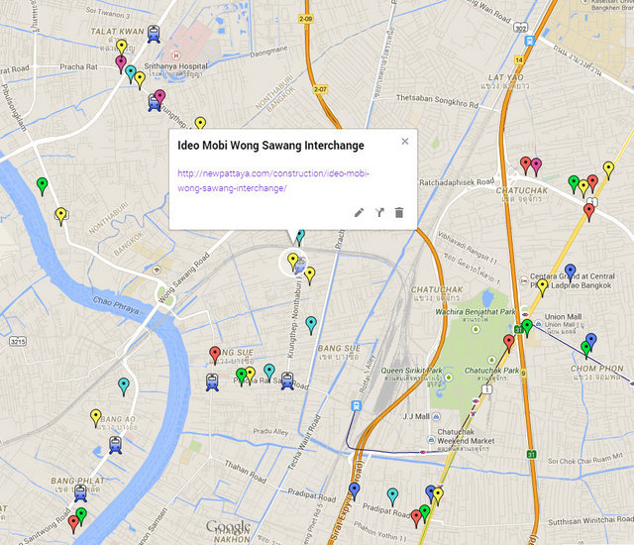Select the green marker west of the river
Screen dimensions: 634x545
42,185
